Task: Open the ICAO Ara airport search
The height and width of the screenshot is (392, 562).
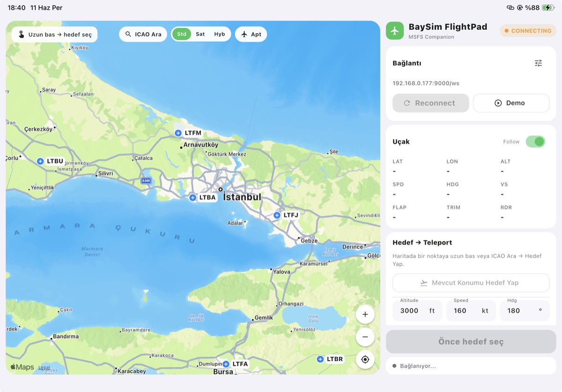Action: pyautogui.click(x=143, y=34)
